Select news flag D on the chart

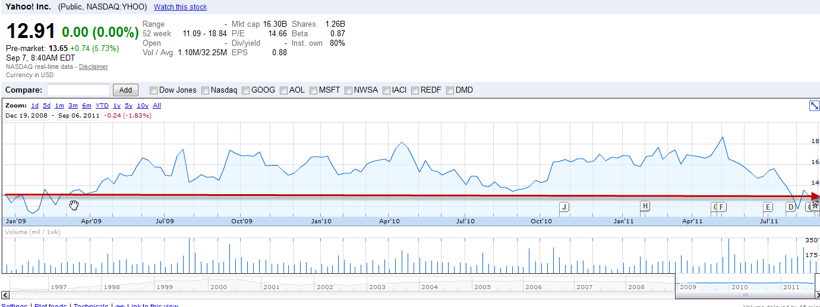point(790,207)
